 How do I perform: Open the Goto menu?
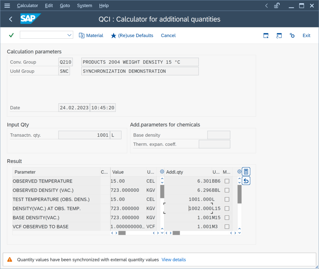65,6
